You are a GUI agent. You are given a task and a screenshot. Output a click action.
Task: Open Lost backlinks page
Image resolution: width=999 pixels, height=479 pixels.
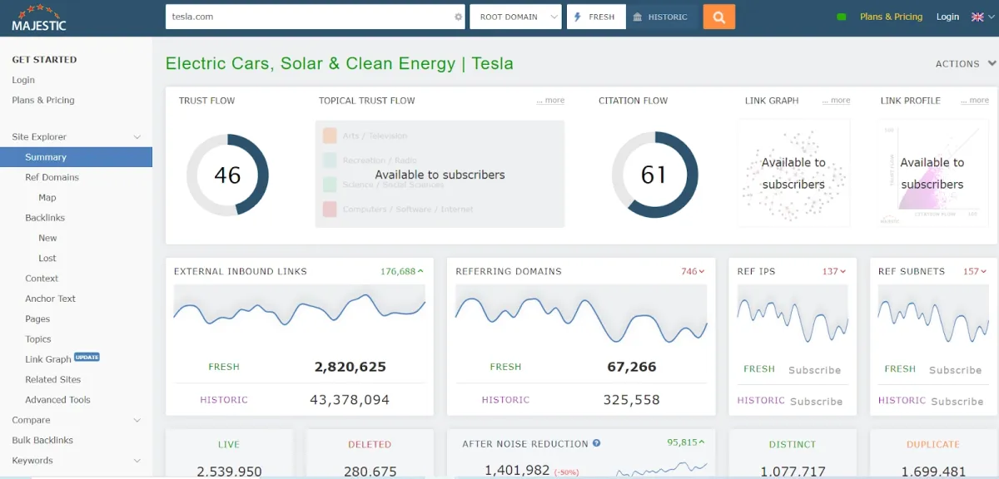tap(47, 258)
